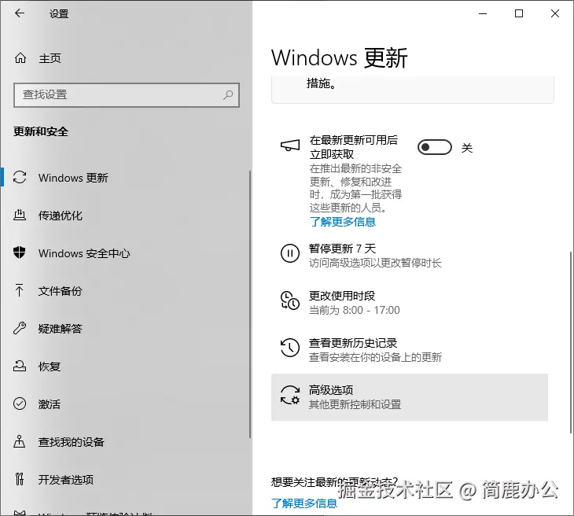Click the main content vertical scrollbar
574x516 pixels.
click(571, 343)
